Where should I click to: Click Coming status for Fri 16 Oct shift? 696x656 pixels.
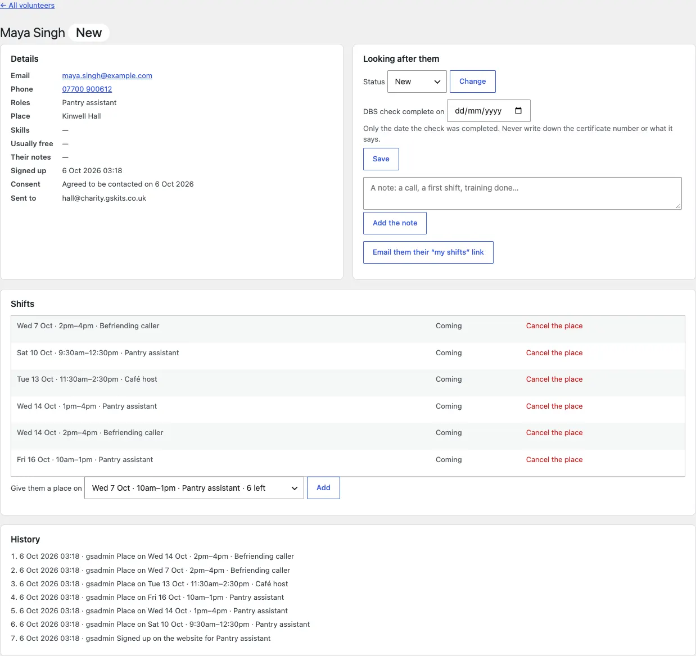[x=449, y=460]
